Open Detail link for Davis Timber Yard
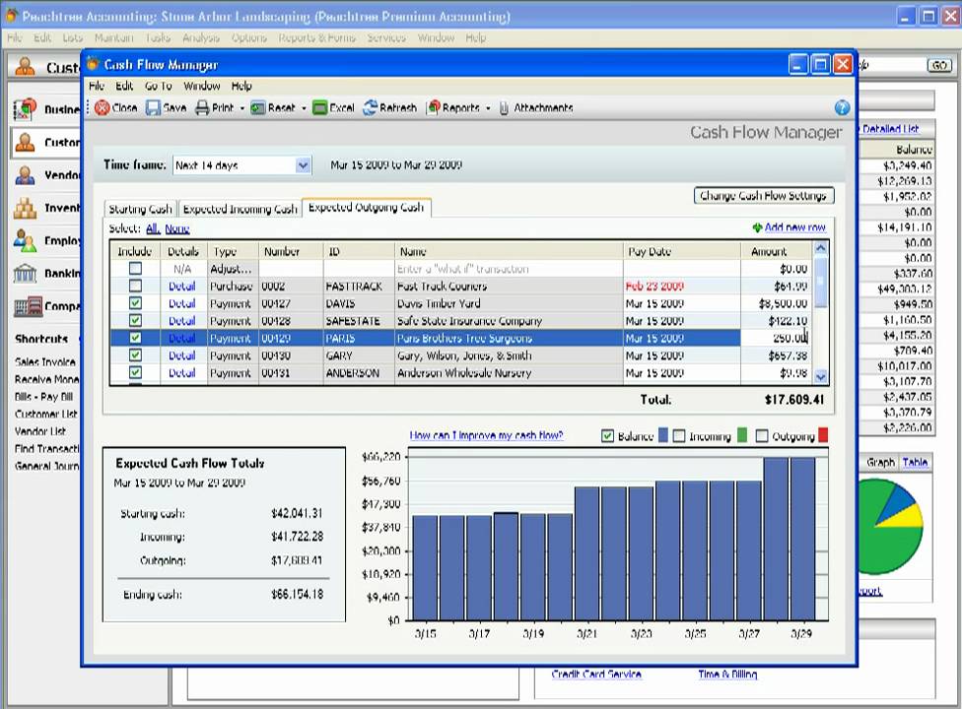 tap(182, 303)
